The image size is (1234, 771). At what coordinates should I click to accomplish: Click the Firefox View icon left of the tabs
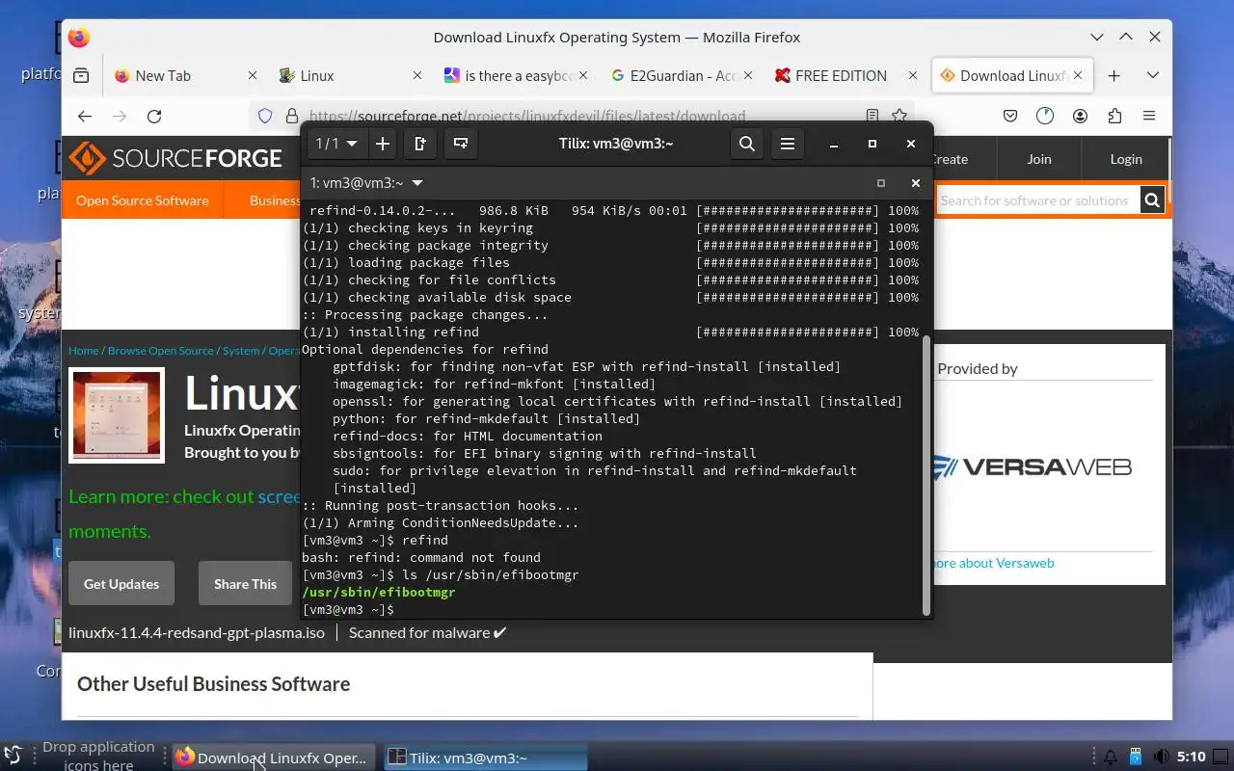tap(81, 75)
